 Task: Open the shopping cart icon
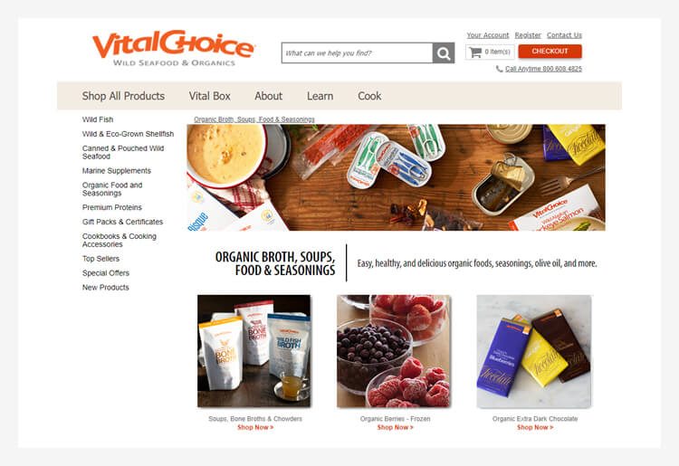point(475,52)
